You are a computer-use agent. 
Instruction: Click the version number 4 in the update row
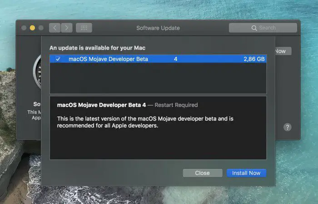(176, 59)
